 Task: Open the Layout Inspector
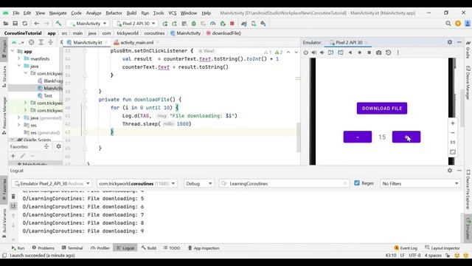point(442,248)
